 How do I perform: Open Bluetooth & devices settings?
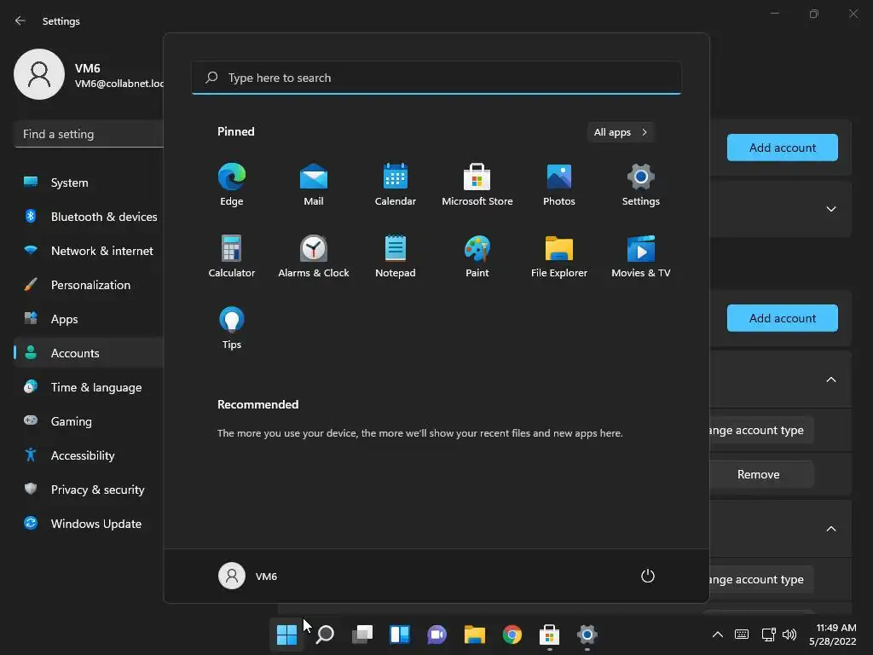[89, 217]
